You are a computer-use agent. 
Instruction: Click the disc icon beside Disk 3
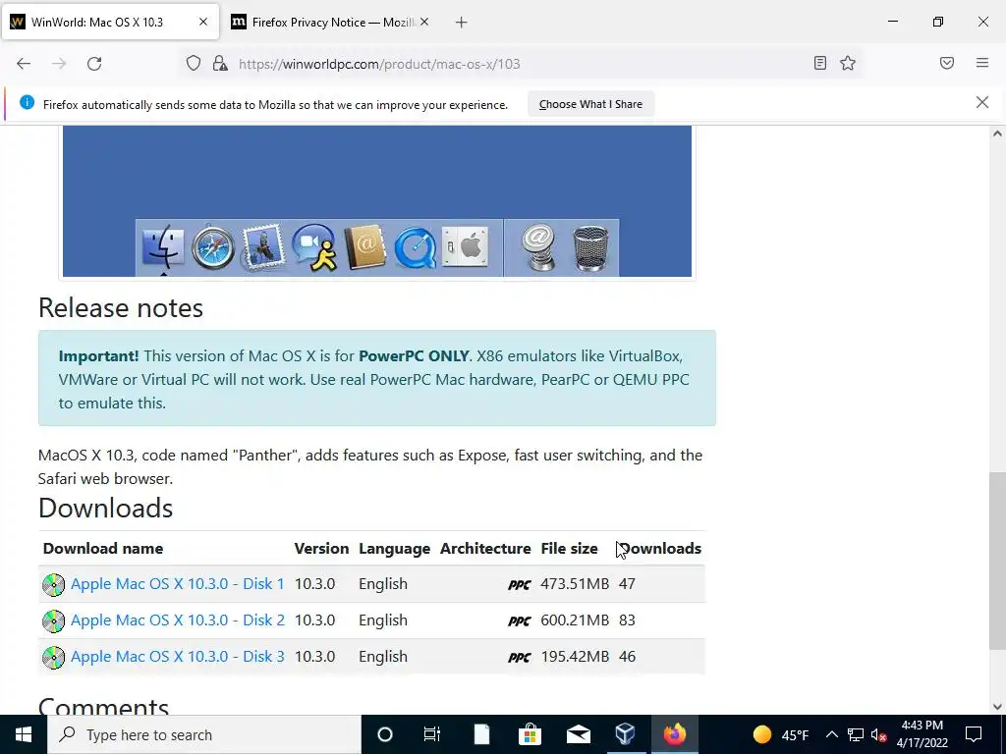tap(53, 658)
